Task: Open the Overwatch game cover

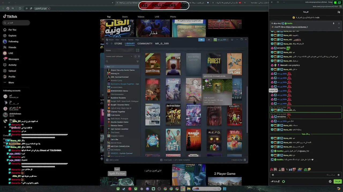Action: [x=193, y=115]
